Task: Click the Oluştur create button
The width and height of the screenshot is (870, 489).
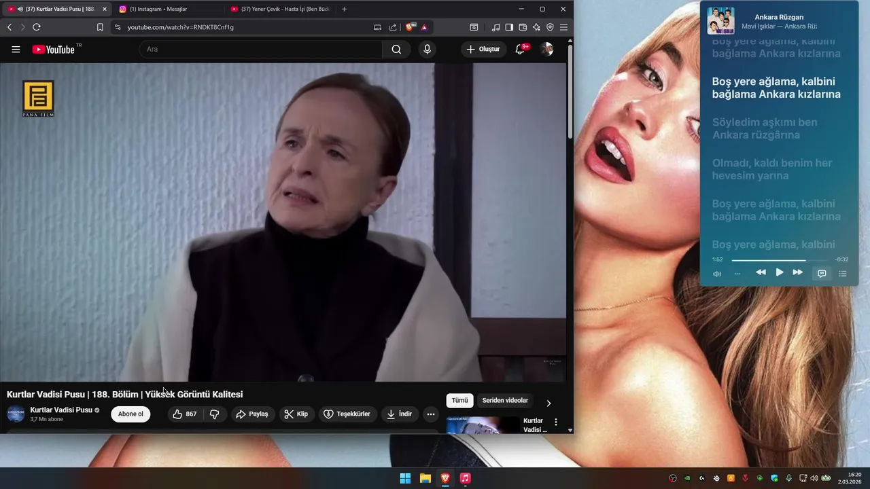Action: click(483, 49)
